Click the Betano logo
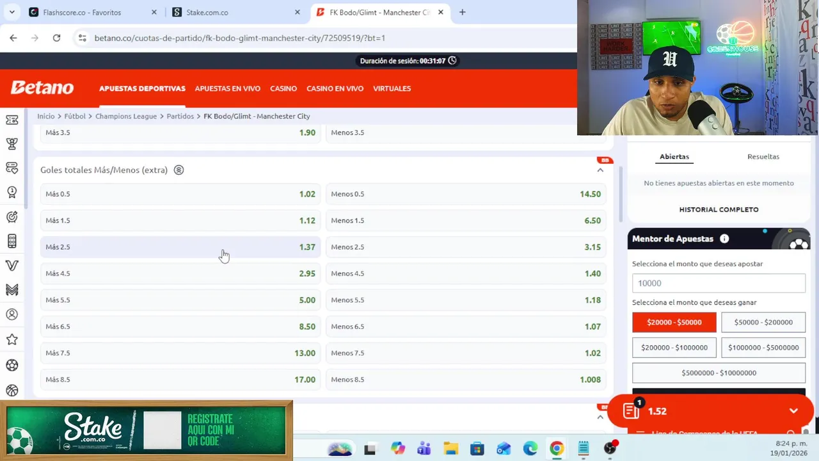 point(42,88)
